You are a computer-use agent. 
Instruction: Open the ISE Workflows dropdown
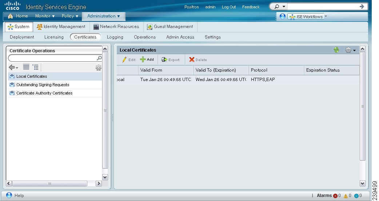click(x=307, y=16)
